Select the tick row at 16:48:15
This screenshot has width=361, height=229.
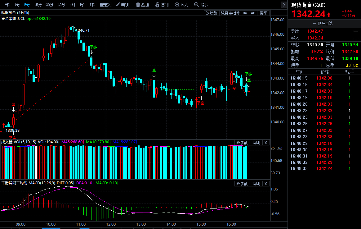click(x=324, y=78)
